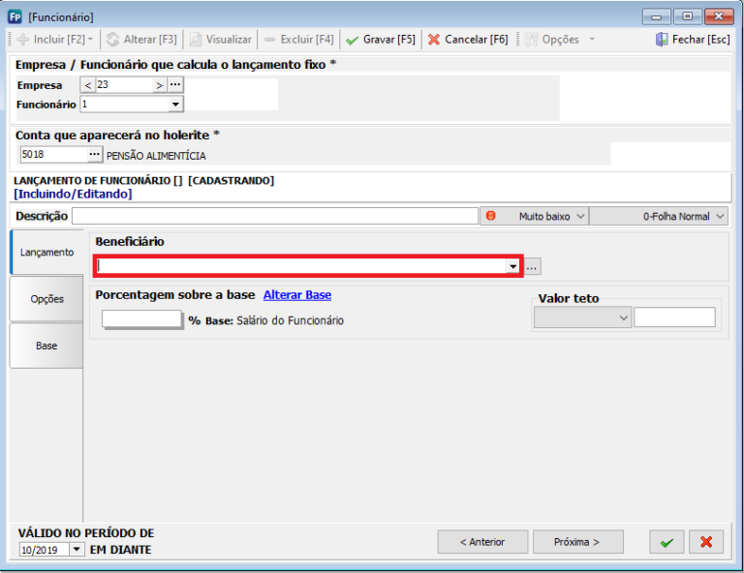Expand the Beneficiário dropdown arrow

coord(512,266)
